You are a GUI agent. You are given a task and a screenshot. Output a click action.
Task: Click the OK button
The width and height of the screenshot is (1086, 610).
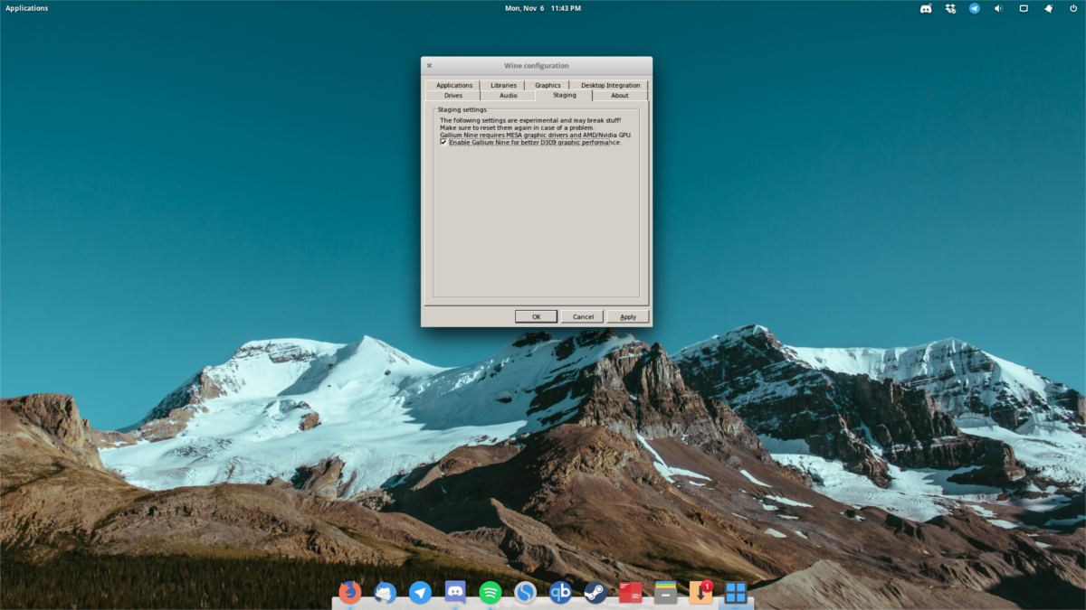pyautogui.click(x=536, y=316)
